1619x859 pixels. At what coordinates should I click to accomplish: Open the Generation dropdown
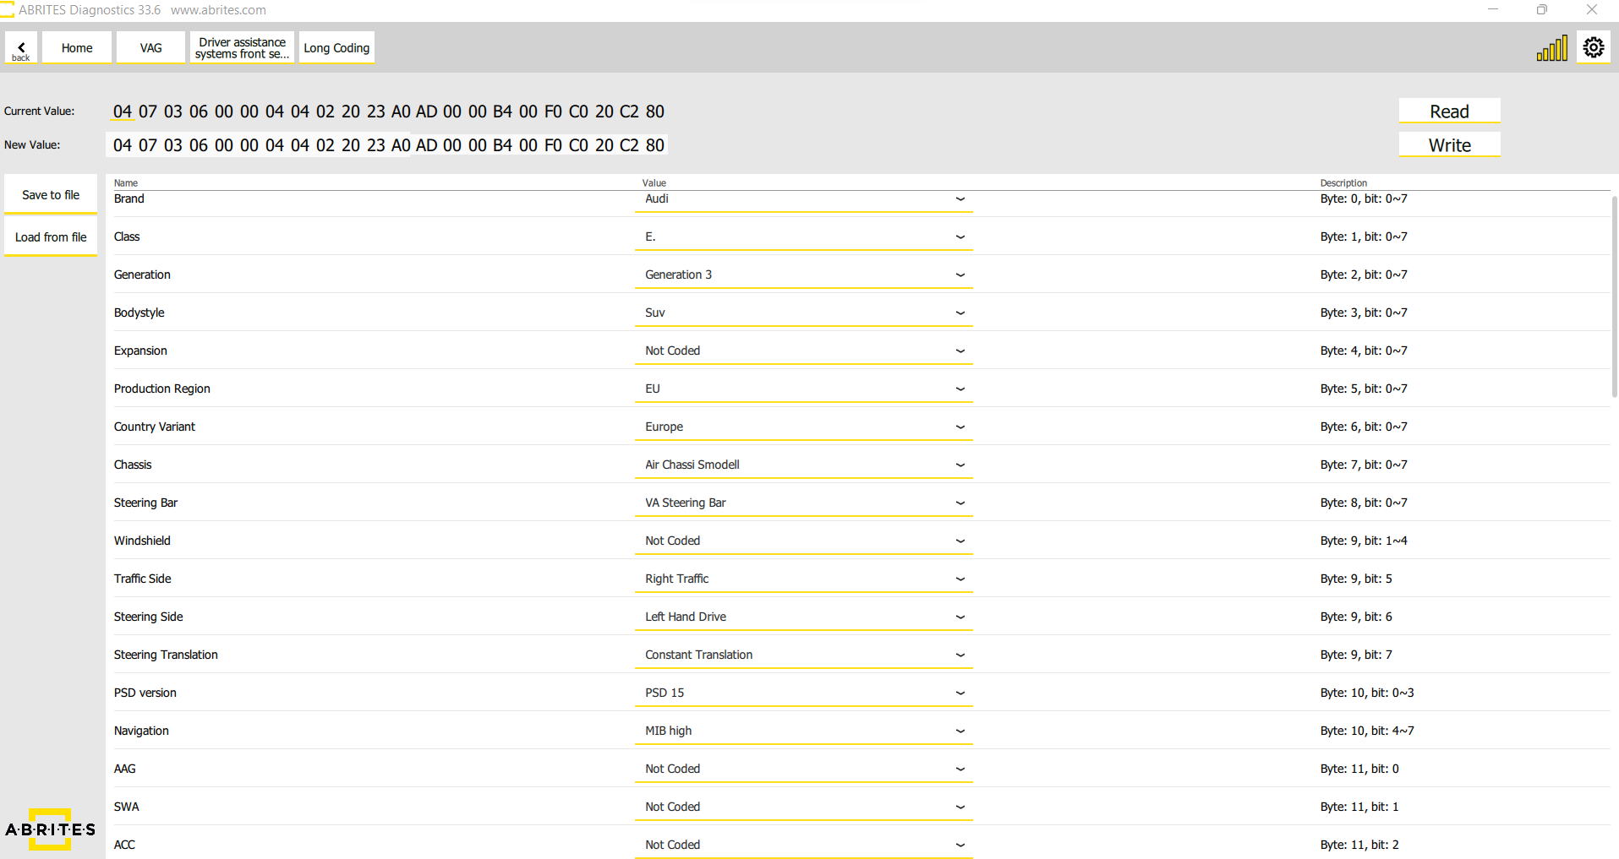(804, 275)
